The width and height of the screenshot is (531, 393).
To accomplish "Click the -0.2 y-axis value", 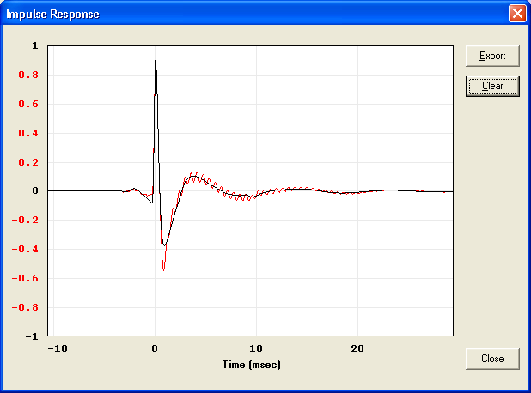I will [25, 221].
